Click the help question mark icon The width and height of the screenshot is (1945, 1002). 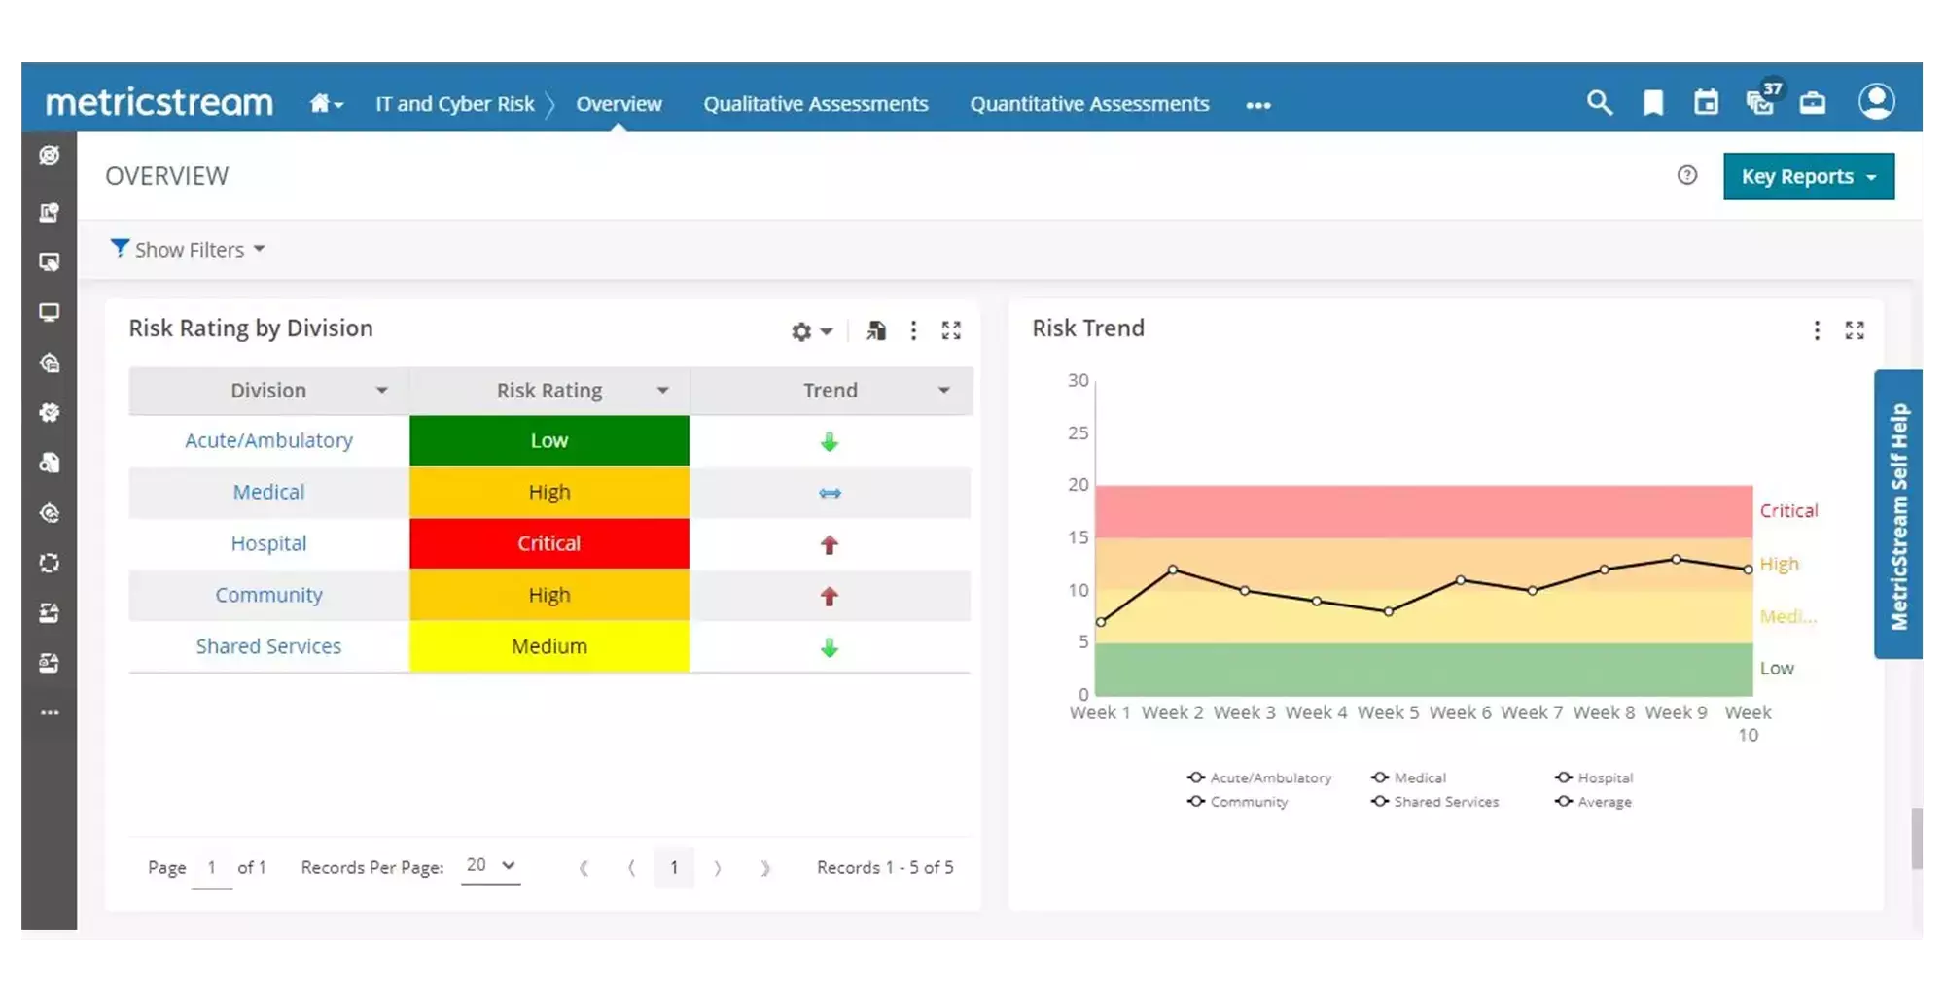click(1687, 175)
